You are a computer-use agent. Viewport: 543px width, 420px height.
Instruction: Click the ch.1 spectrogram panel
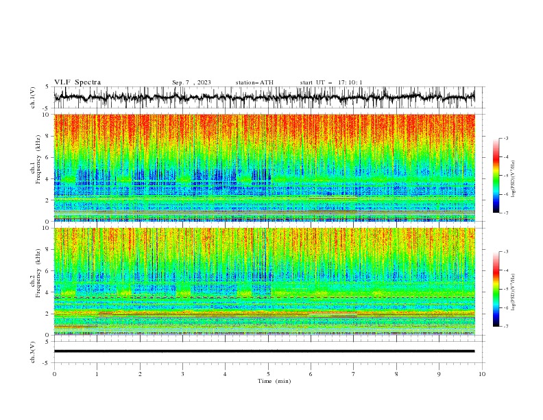tap(265, 167)
